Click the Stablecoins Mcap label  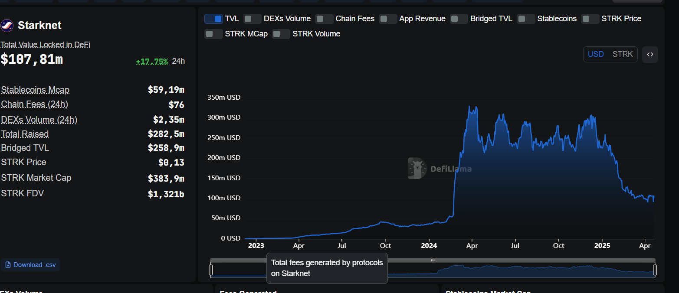point(35,90)
